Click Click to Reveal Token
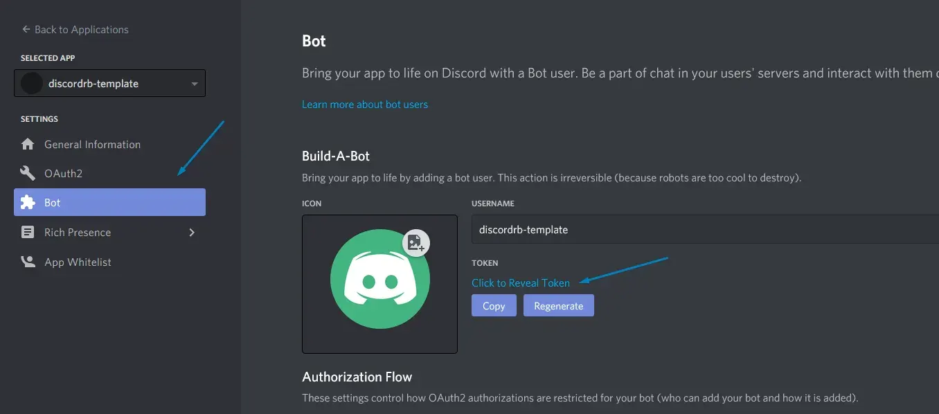This screenshot has height=414, width=939. click(521, 282)
